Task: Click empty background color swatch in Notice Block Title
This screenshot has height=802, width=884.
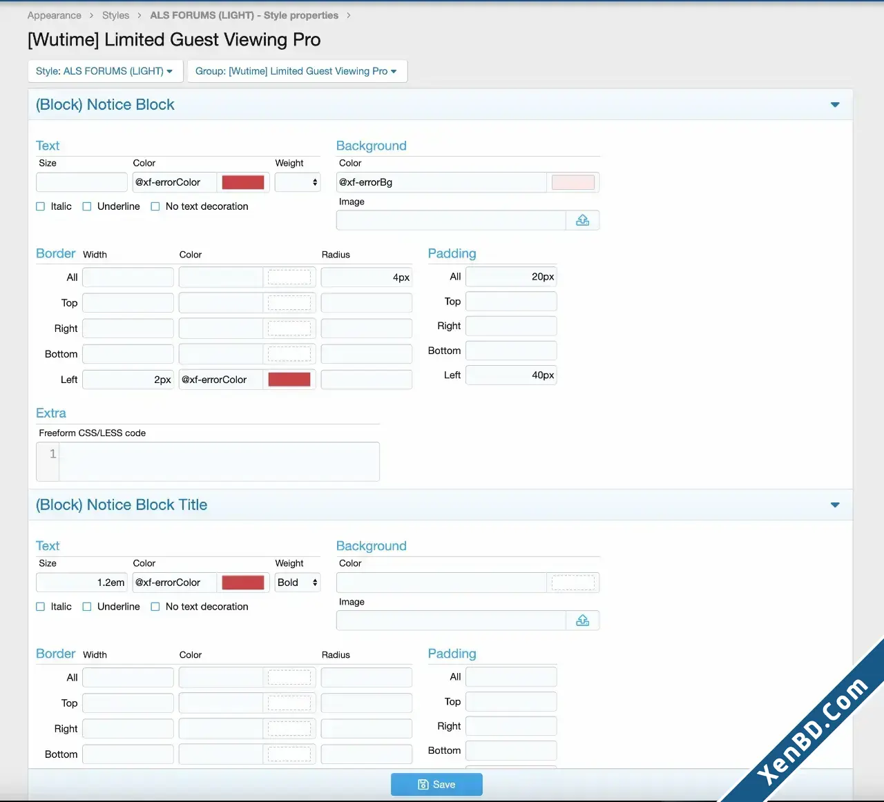Action: [x=573, y=583]
